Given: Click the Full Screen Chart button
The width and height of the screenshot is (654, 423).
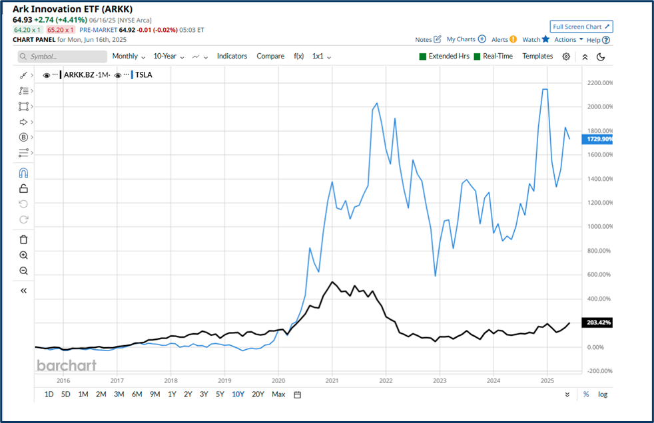Looking at the screenshot, I should pos(581,27).
